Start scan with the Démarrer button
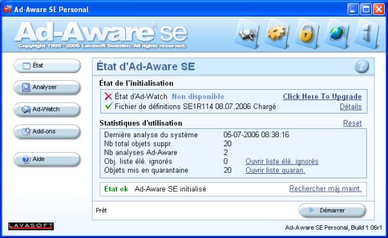388x238 pixels. pos(332,210)
